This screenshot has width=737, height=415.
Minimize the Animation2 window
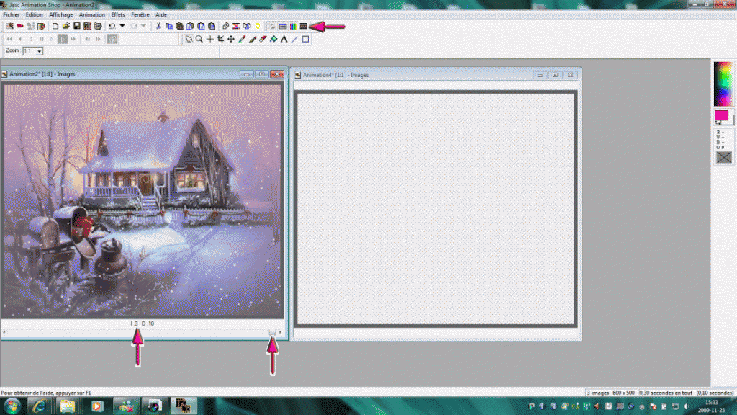247,74
